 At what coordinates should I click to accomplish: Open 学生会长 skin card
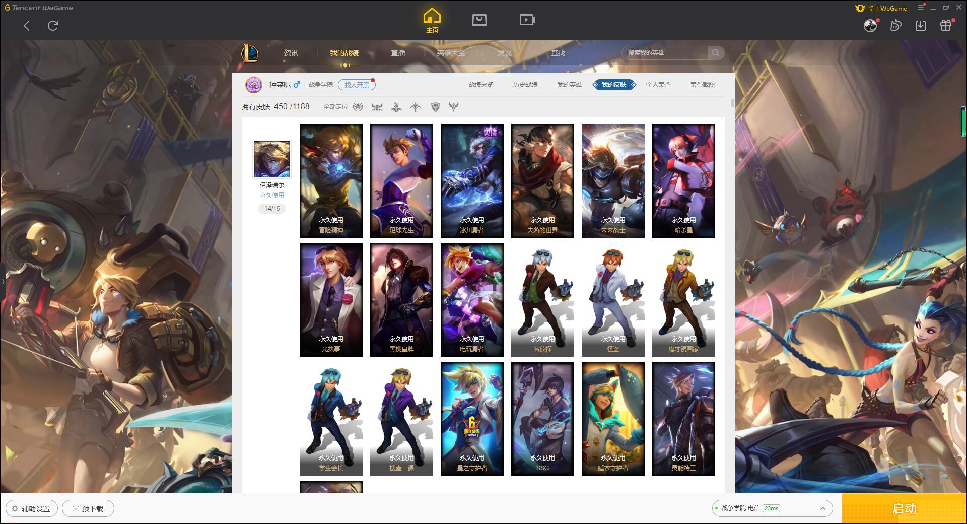pyautogui.click(x=331, y=419)
